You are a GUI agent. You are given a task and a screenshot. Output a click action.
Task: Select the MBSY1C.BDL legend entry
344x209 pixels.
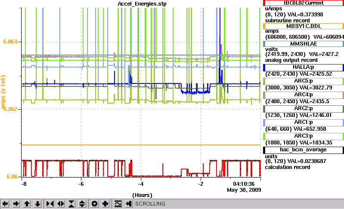click(x=304, y=26)
